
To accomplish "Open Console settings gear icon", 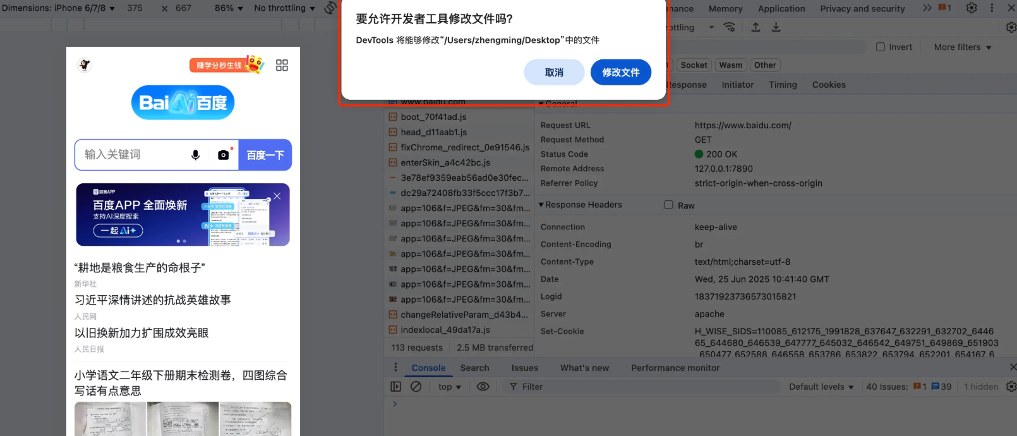I will (x=1011, y=387).
